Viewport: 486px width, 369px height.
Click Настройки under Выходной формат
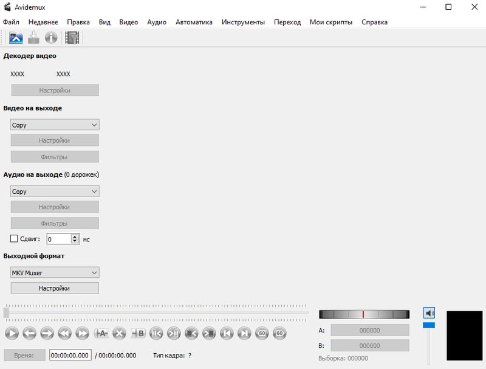coord(55,288)
